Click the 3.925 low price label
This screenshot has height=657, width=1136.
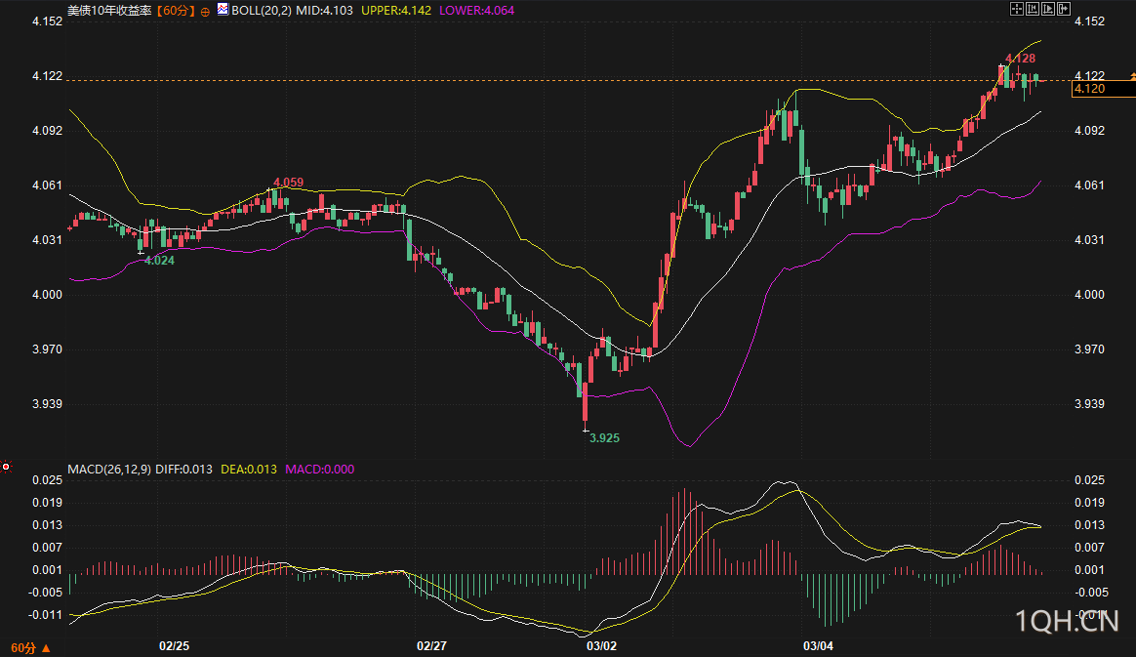(604, 438)
